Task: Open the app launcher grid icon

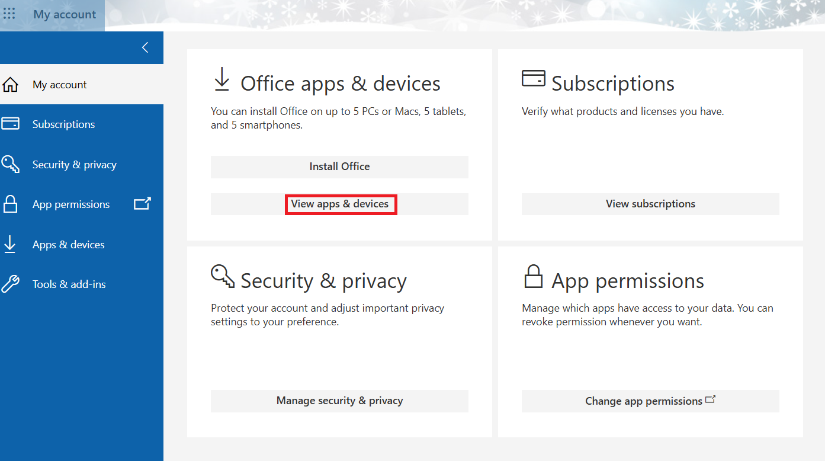Action: (x=9, y=14)
